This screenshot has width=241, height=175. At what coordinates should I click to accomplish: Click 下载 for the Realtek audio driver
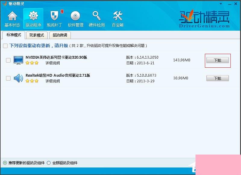[218, 78]
